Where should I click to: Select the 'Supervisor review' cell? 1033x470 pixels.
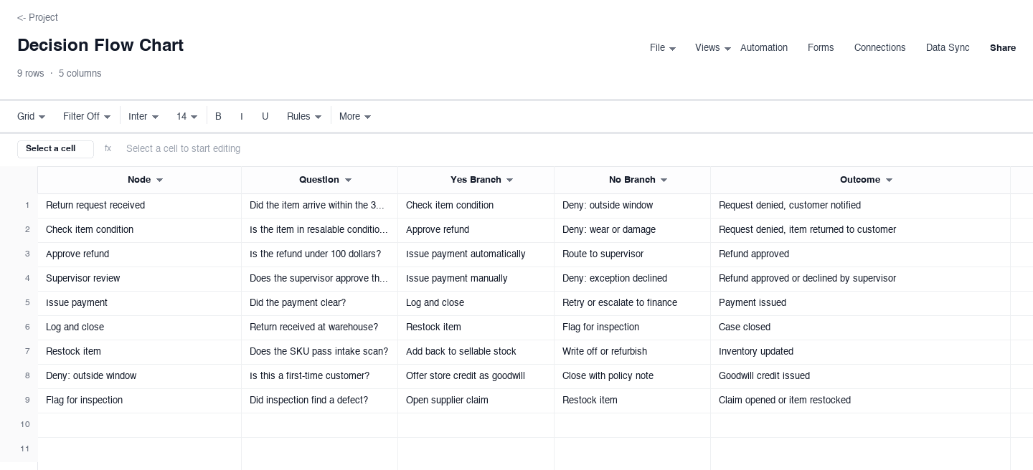[139, 279]
